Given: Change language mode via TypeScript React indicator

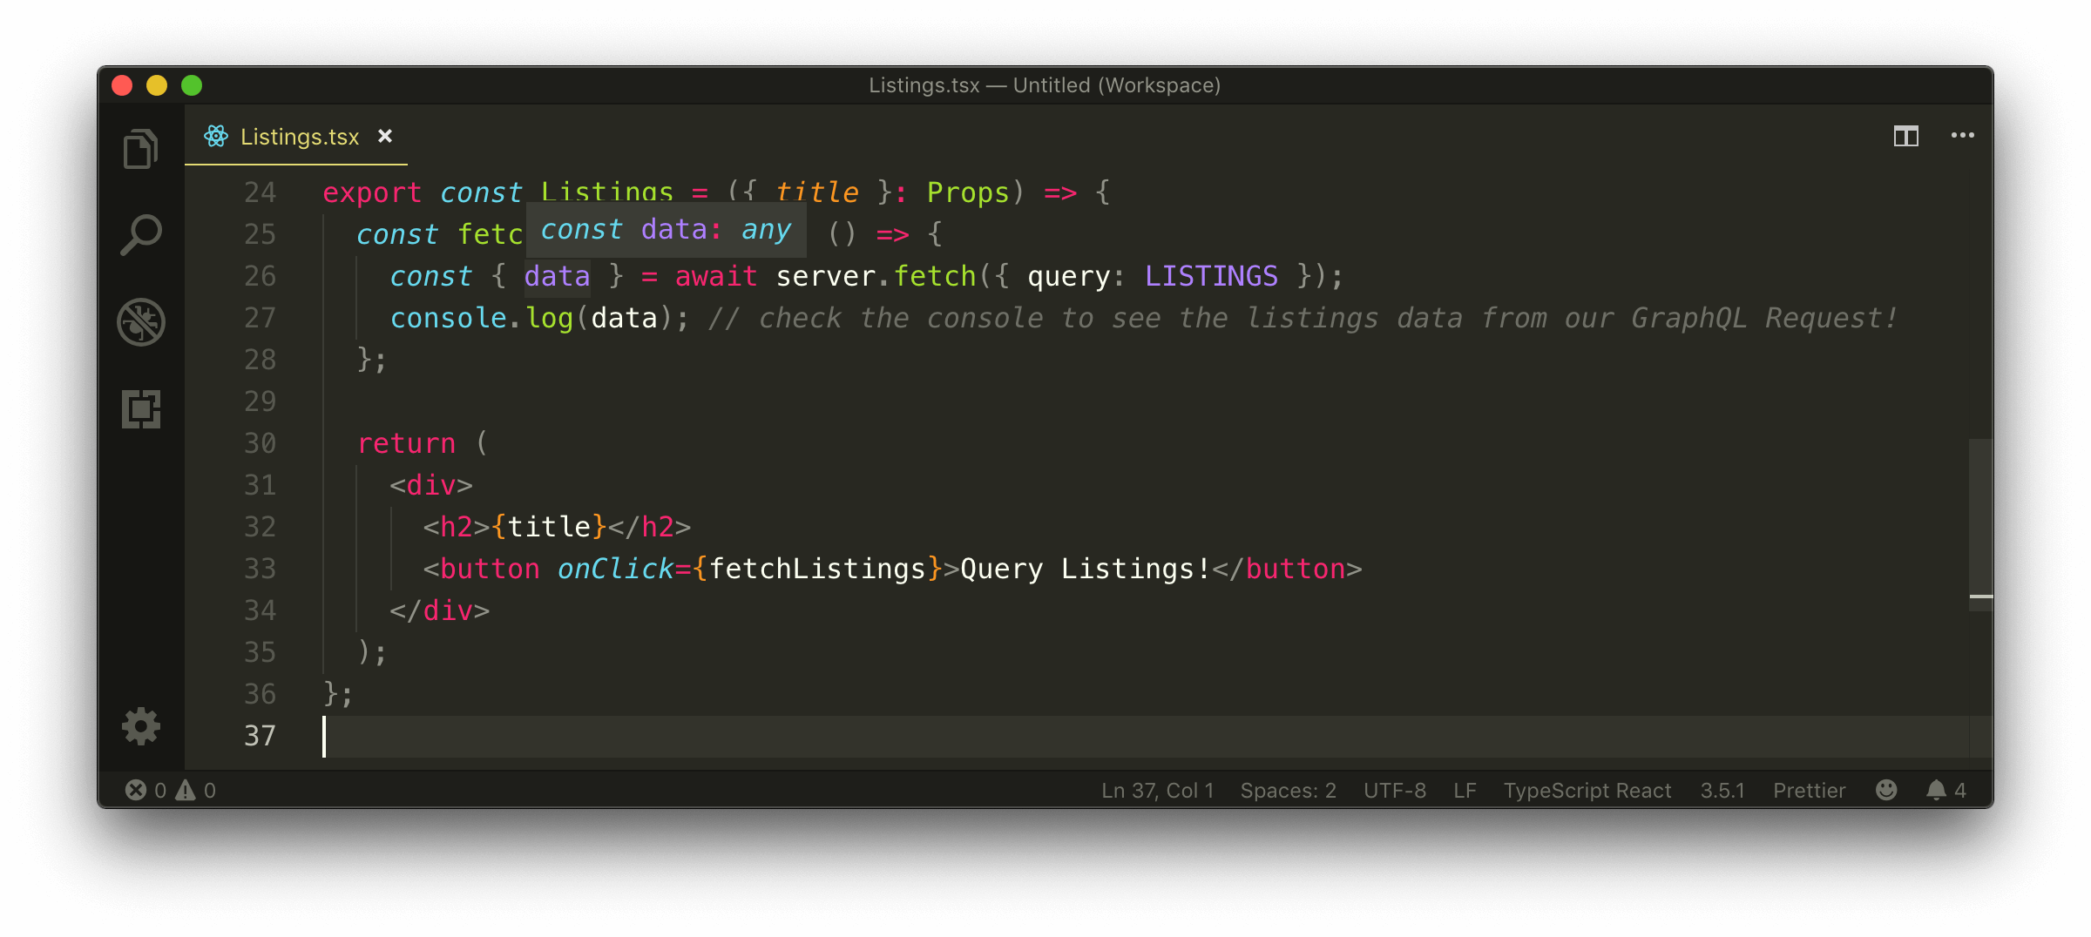Looking at the screenshot, I should pos(1587,790).
